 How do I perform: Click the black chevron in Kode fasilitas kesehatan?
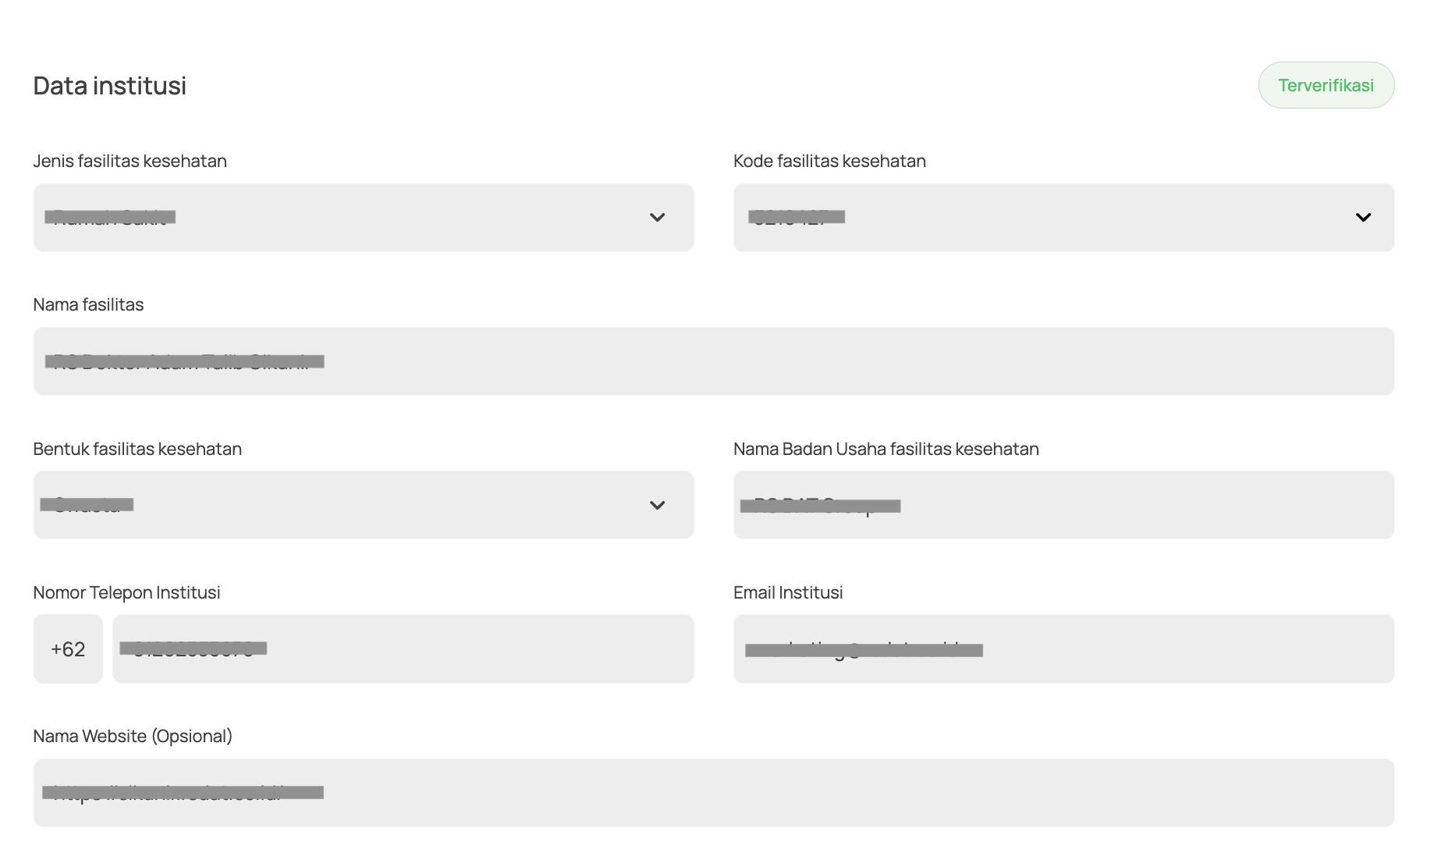coord(1363,218)
